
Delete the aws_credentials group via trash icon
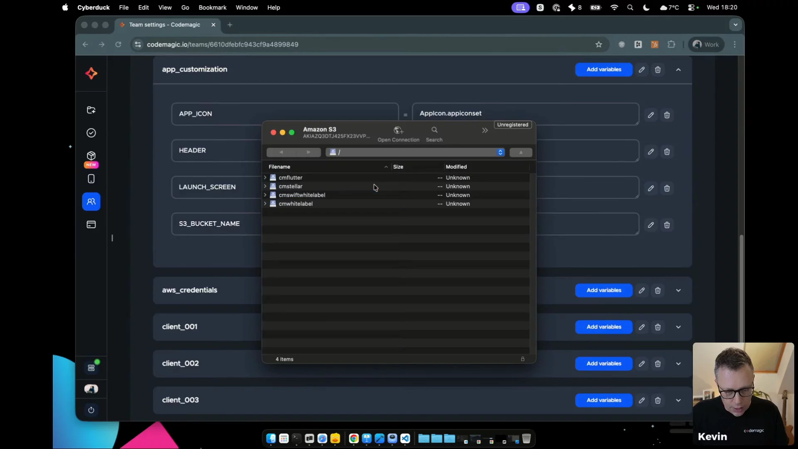click(x=658, y=291)
